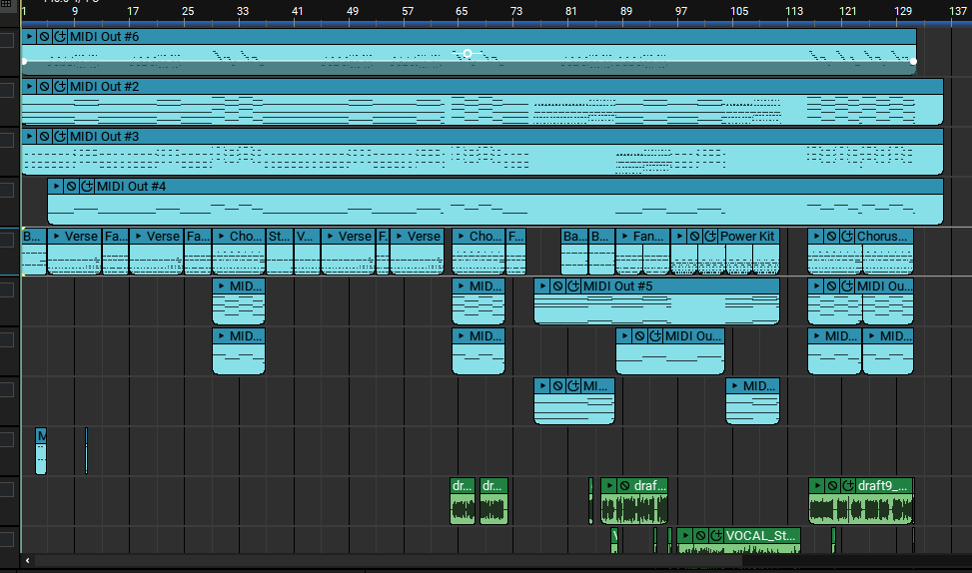Screen dimensions: 972x573
Task: Select the small M clip near measure 3
Action: pos(41,451)
